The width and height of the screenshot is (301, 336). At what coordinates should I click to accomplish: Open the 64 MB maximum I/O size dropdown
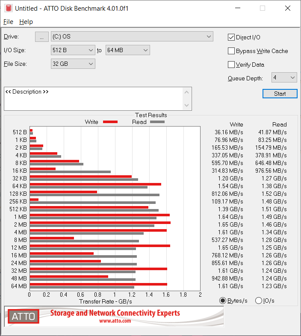[x=127, y=50]
